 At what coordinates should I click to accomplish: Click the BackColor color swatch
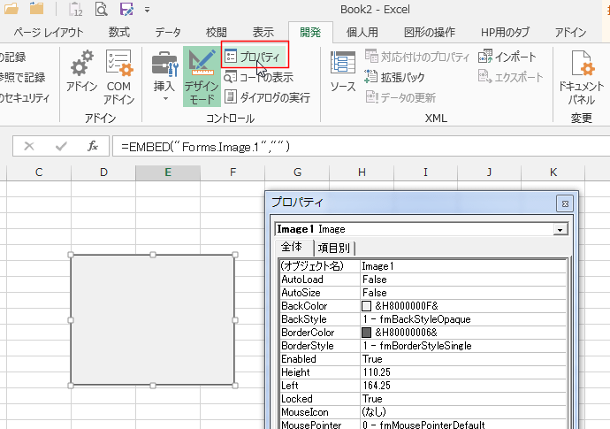coord(367,305)
